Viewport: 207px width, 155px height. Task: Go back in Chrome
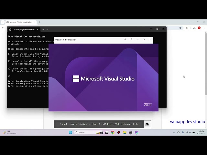point(3,28)
